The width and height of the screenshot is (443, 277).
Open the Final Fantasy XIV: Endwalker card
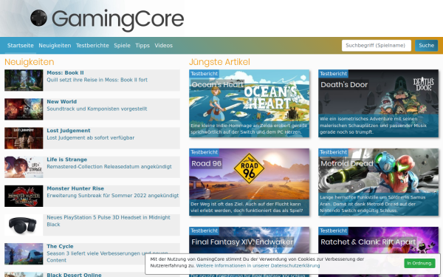pos(250,252)
